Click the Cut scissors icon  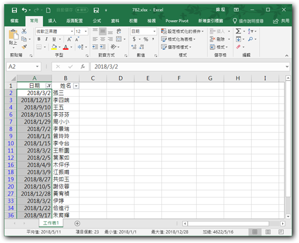tap(24, 31)
